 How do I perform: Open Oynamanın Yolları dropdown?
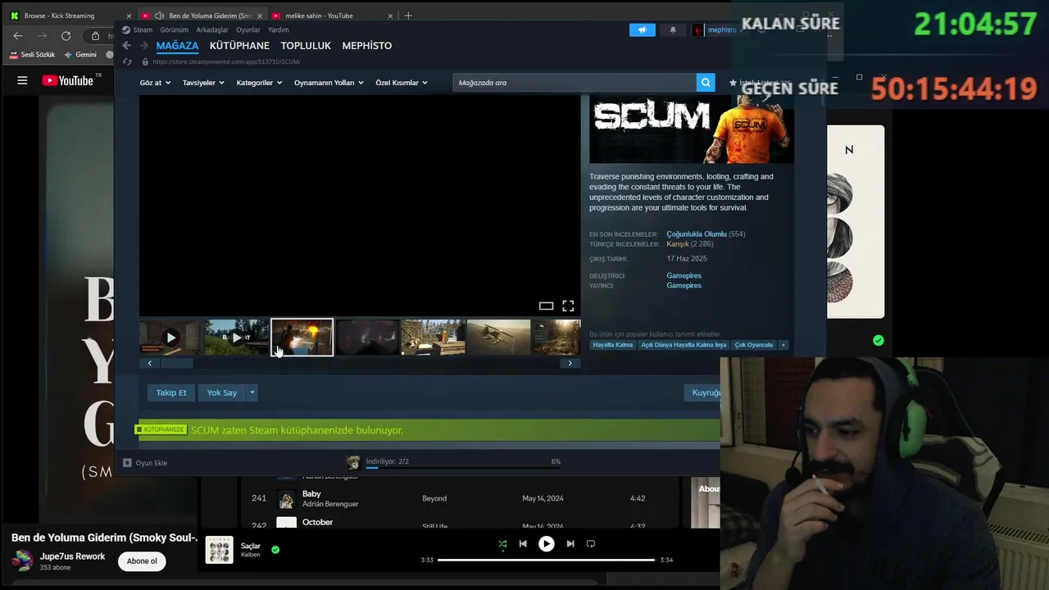click(x=329, y=83)
